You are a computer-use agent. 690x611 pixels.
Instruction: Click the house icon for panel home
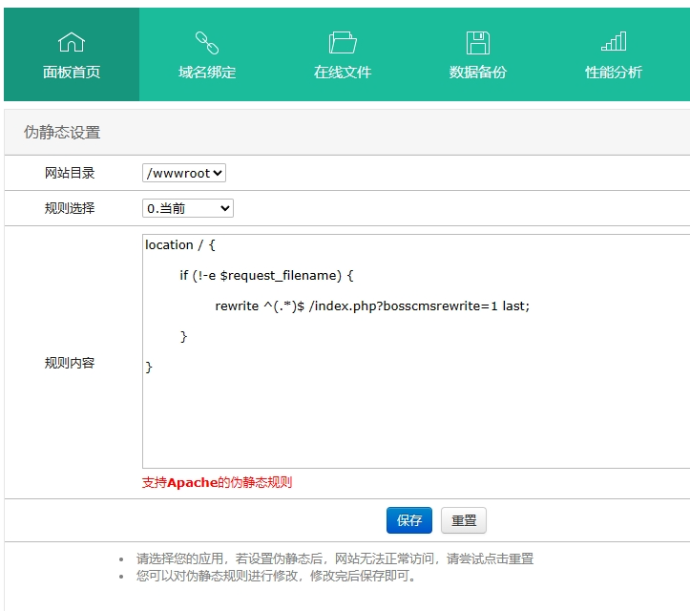pos(72,42)
